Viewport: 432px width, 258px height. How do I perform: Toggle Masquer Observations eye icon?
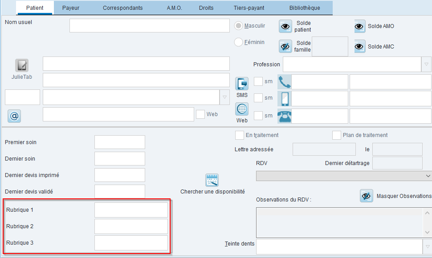(367, 196)
